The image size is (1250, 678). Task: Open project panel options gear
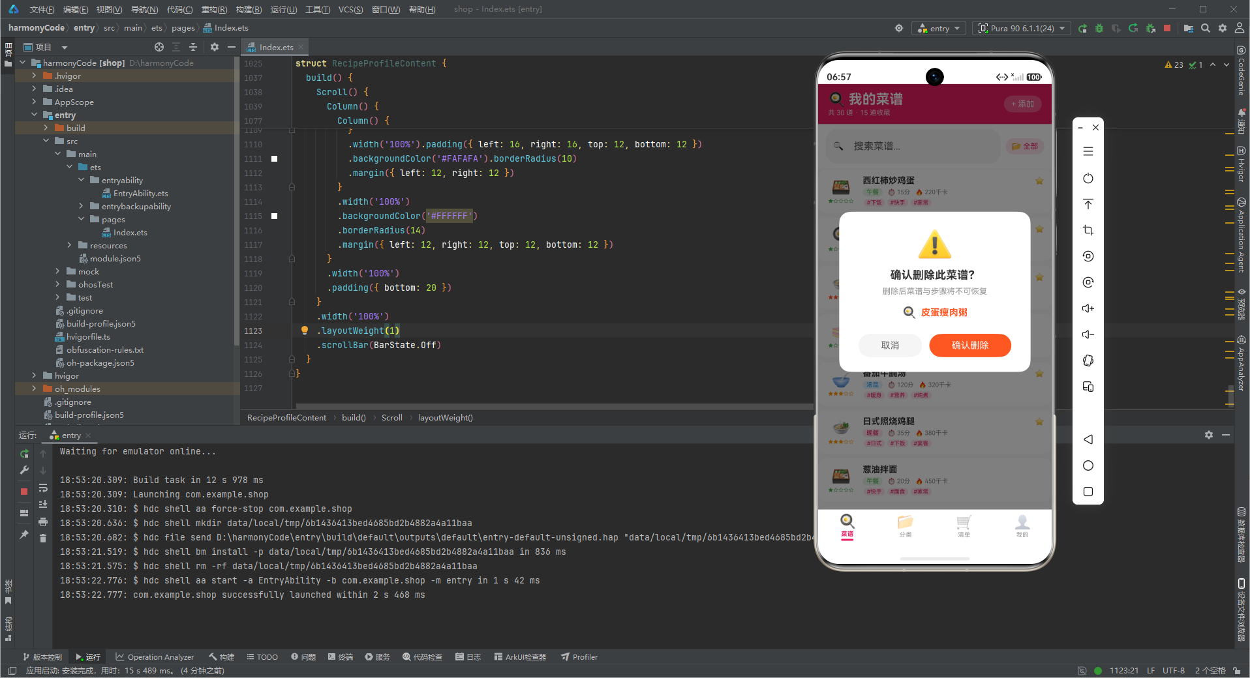point(215,47)
